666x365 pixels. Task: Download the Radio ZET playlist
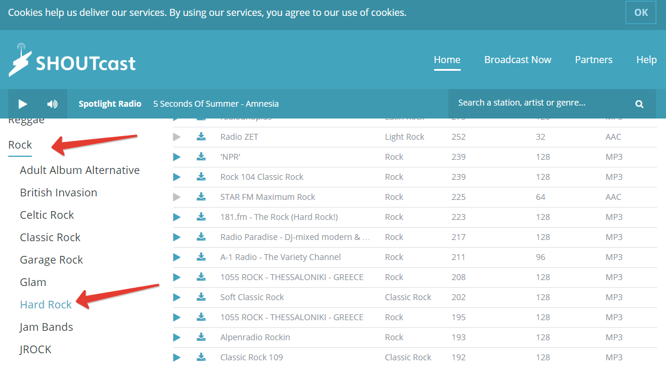click(x=201, y=137)
